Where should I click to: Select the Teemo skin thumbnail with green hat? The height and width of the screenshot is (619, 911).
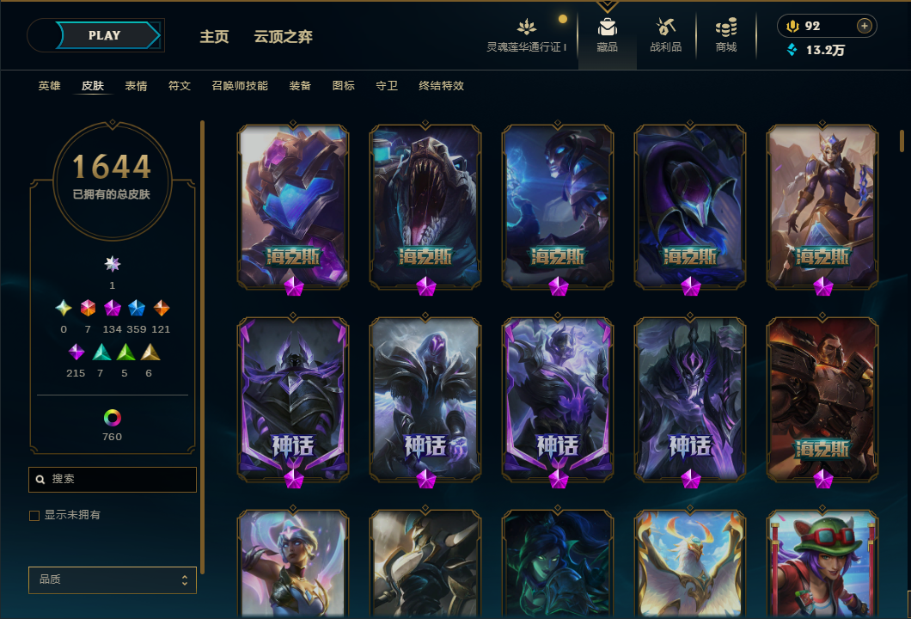click(822, 564)
